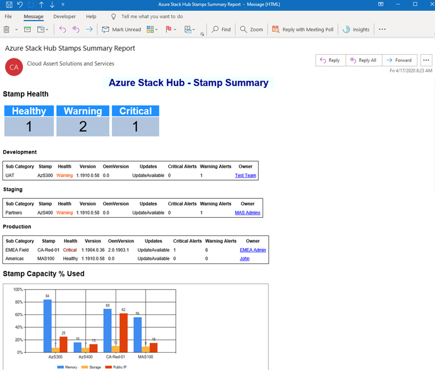
Task: Open the File menu
Action: pos(8,17)
